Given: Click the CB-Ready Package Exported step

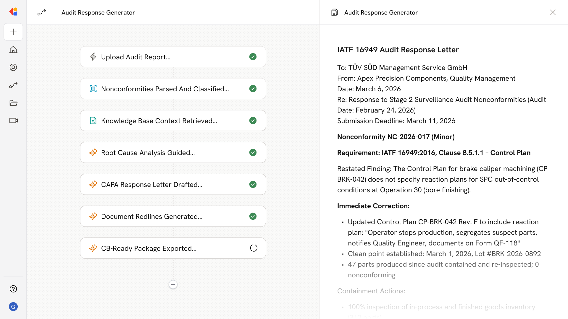Looking at the screenshot, I should (149, 248).
